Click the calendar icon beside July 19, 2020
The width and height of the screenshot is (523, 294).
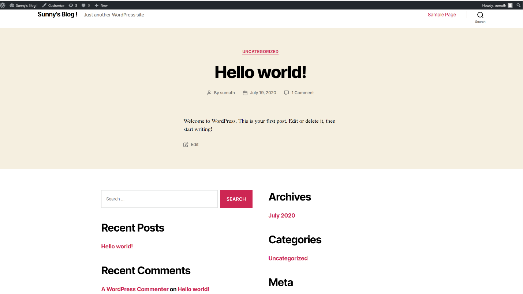point(245,92)
